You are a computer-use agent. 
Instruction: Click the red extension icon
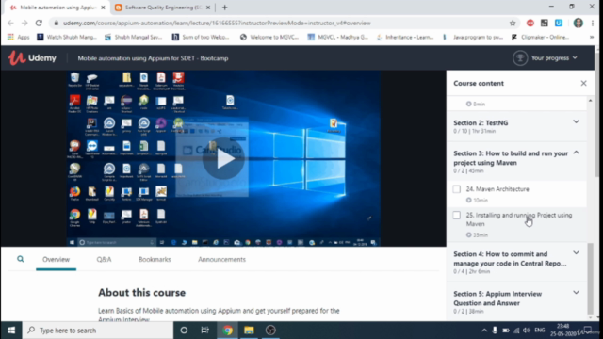tap(530, 23)
